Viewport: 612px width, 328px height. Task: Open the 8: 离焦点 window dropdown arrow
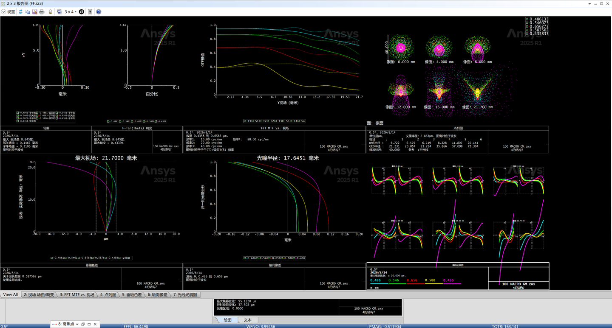[x=77, y=324]
